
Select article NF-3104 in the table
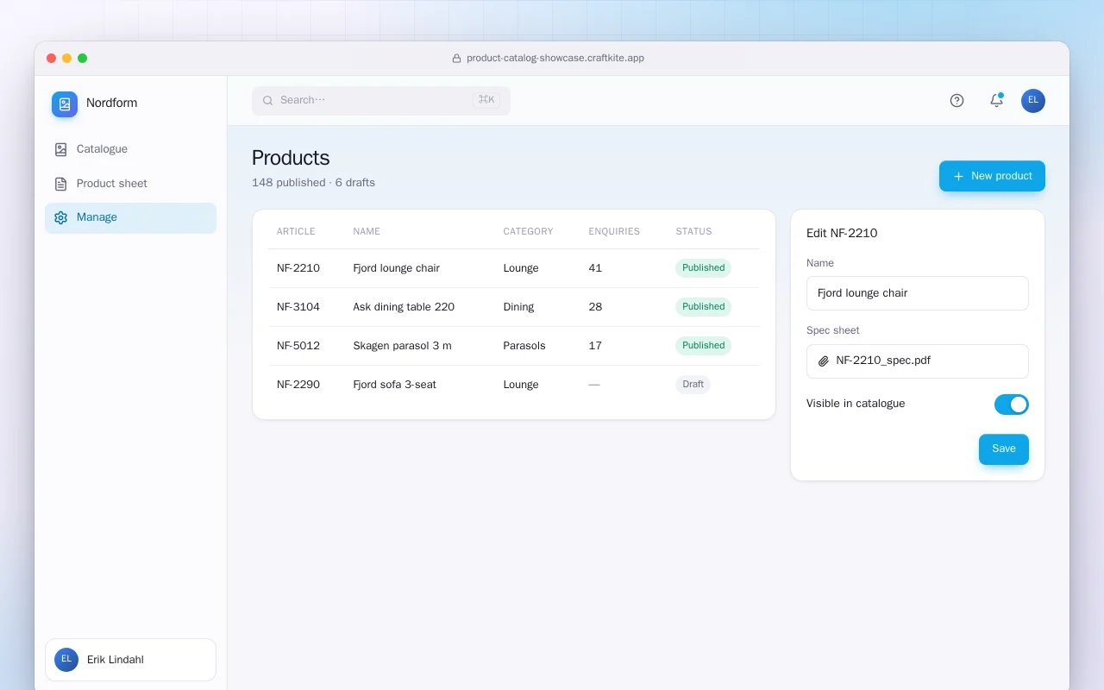(298, 307)
